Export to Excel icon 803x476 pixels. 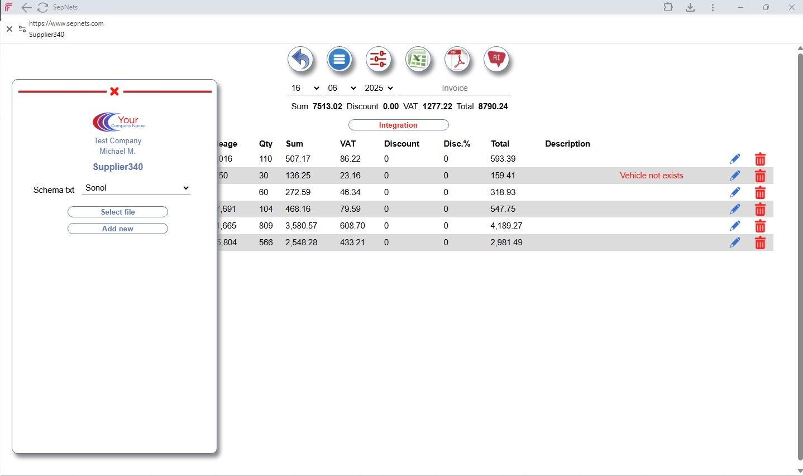[x=418, y=59]
